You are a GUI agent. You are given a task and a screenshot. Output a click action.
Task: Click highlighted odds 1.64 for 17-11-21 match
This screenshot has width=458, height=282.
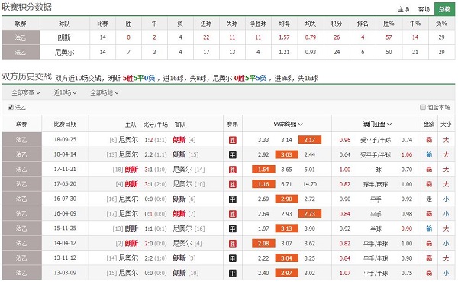pyautogui.click(x=263, y=170)
